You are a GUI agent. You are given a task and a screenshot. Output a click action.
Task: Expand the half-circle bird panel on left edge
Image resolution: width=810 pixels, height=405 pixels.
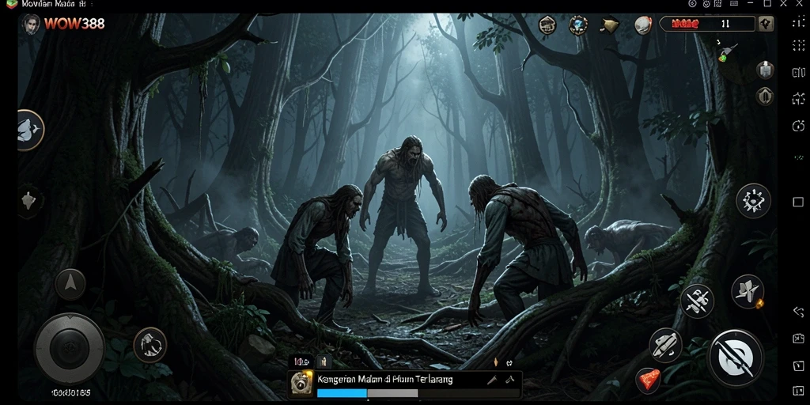click(x=30, y=130)
